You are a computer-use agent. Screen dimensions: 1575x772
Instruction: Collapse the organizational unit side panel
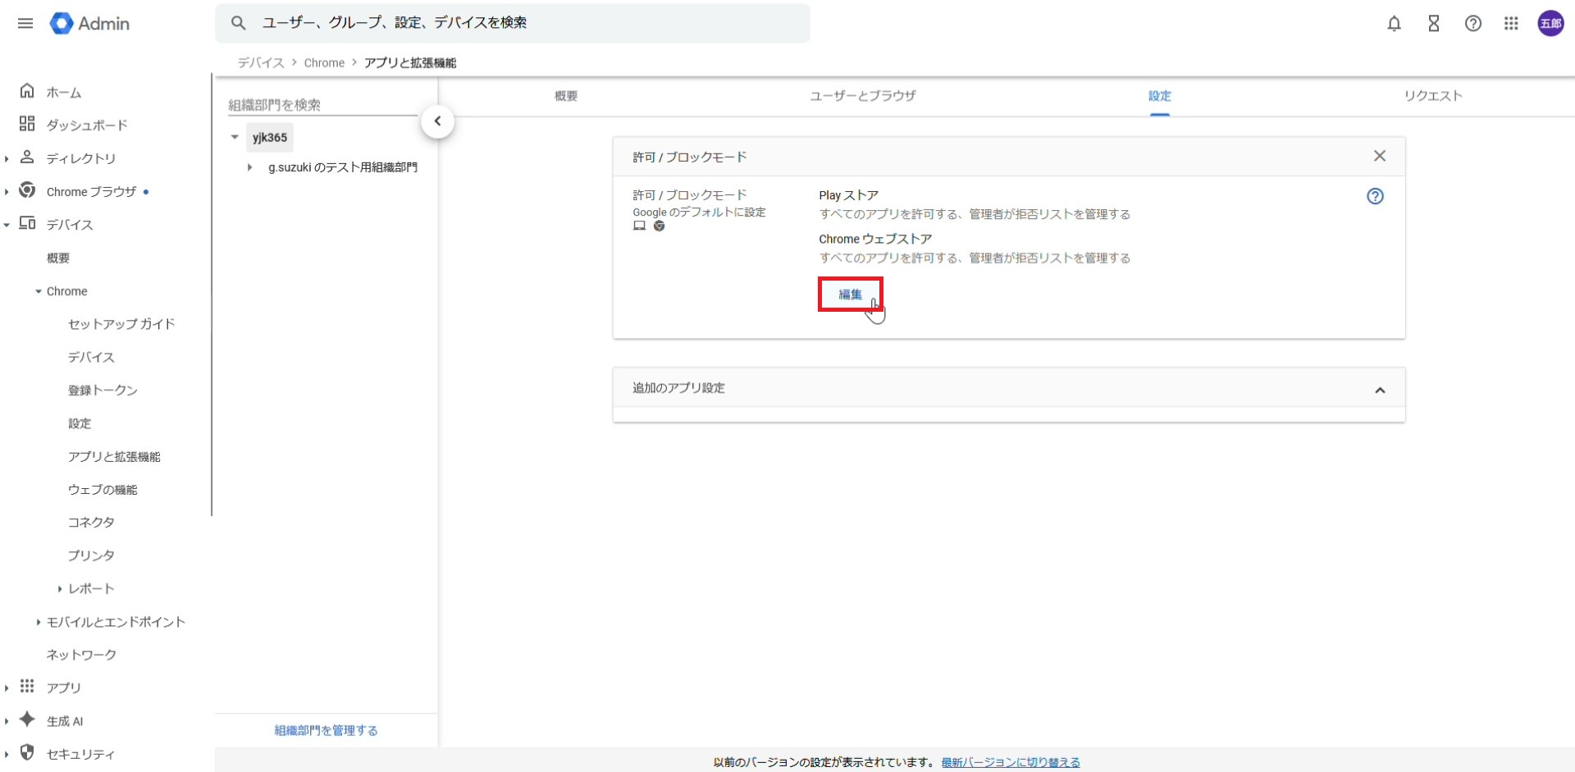(437, 121)
